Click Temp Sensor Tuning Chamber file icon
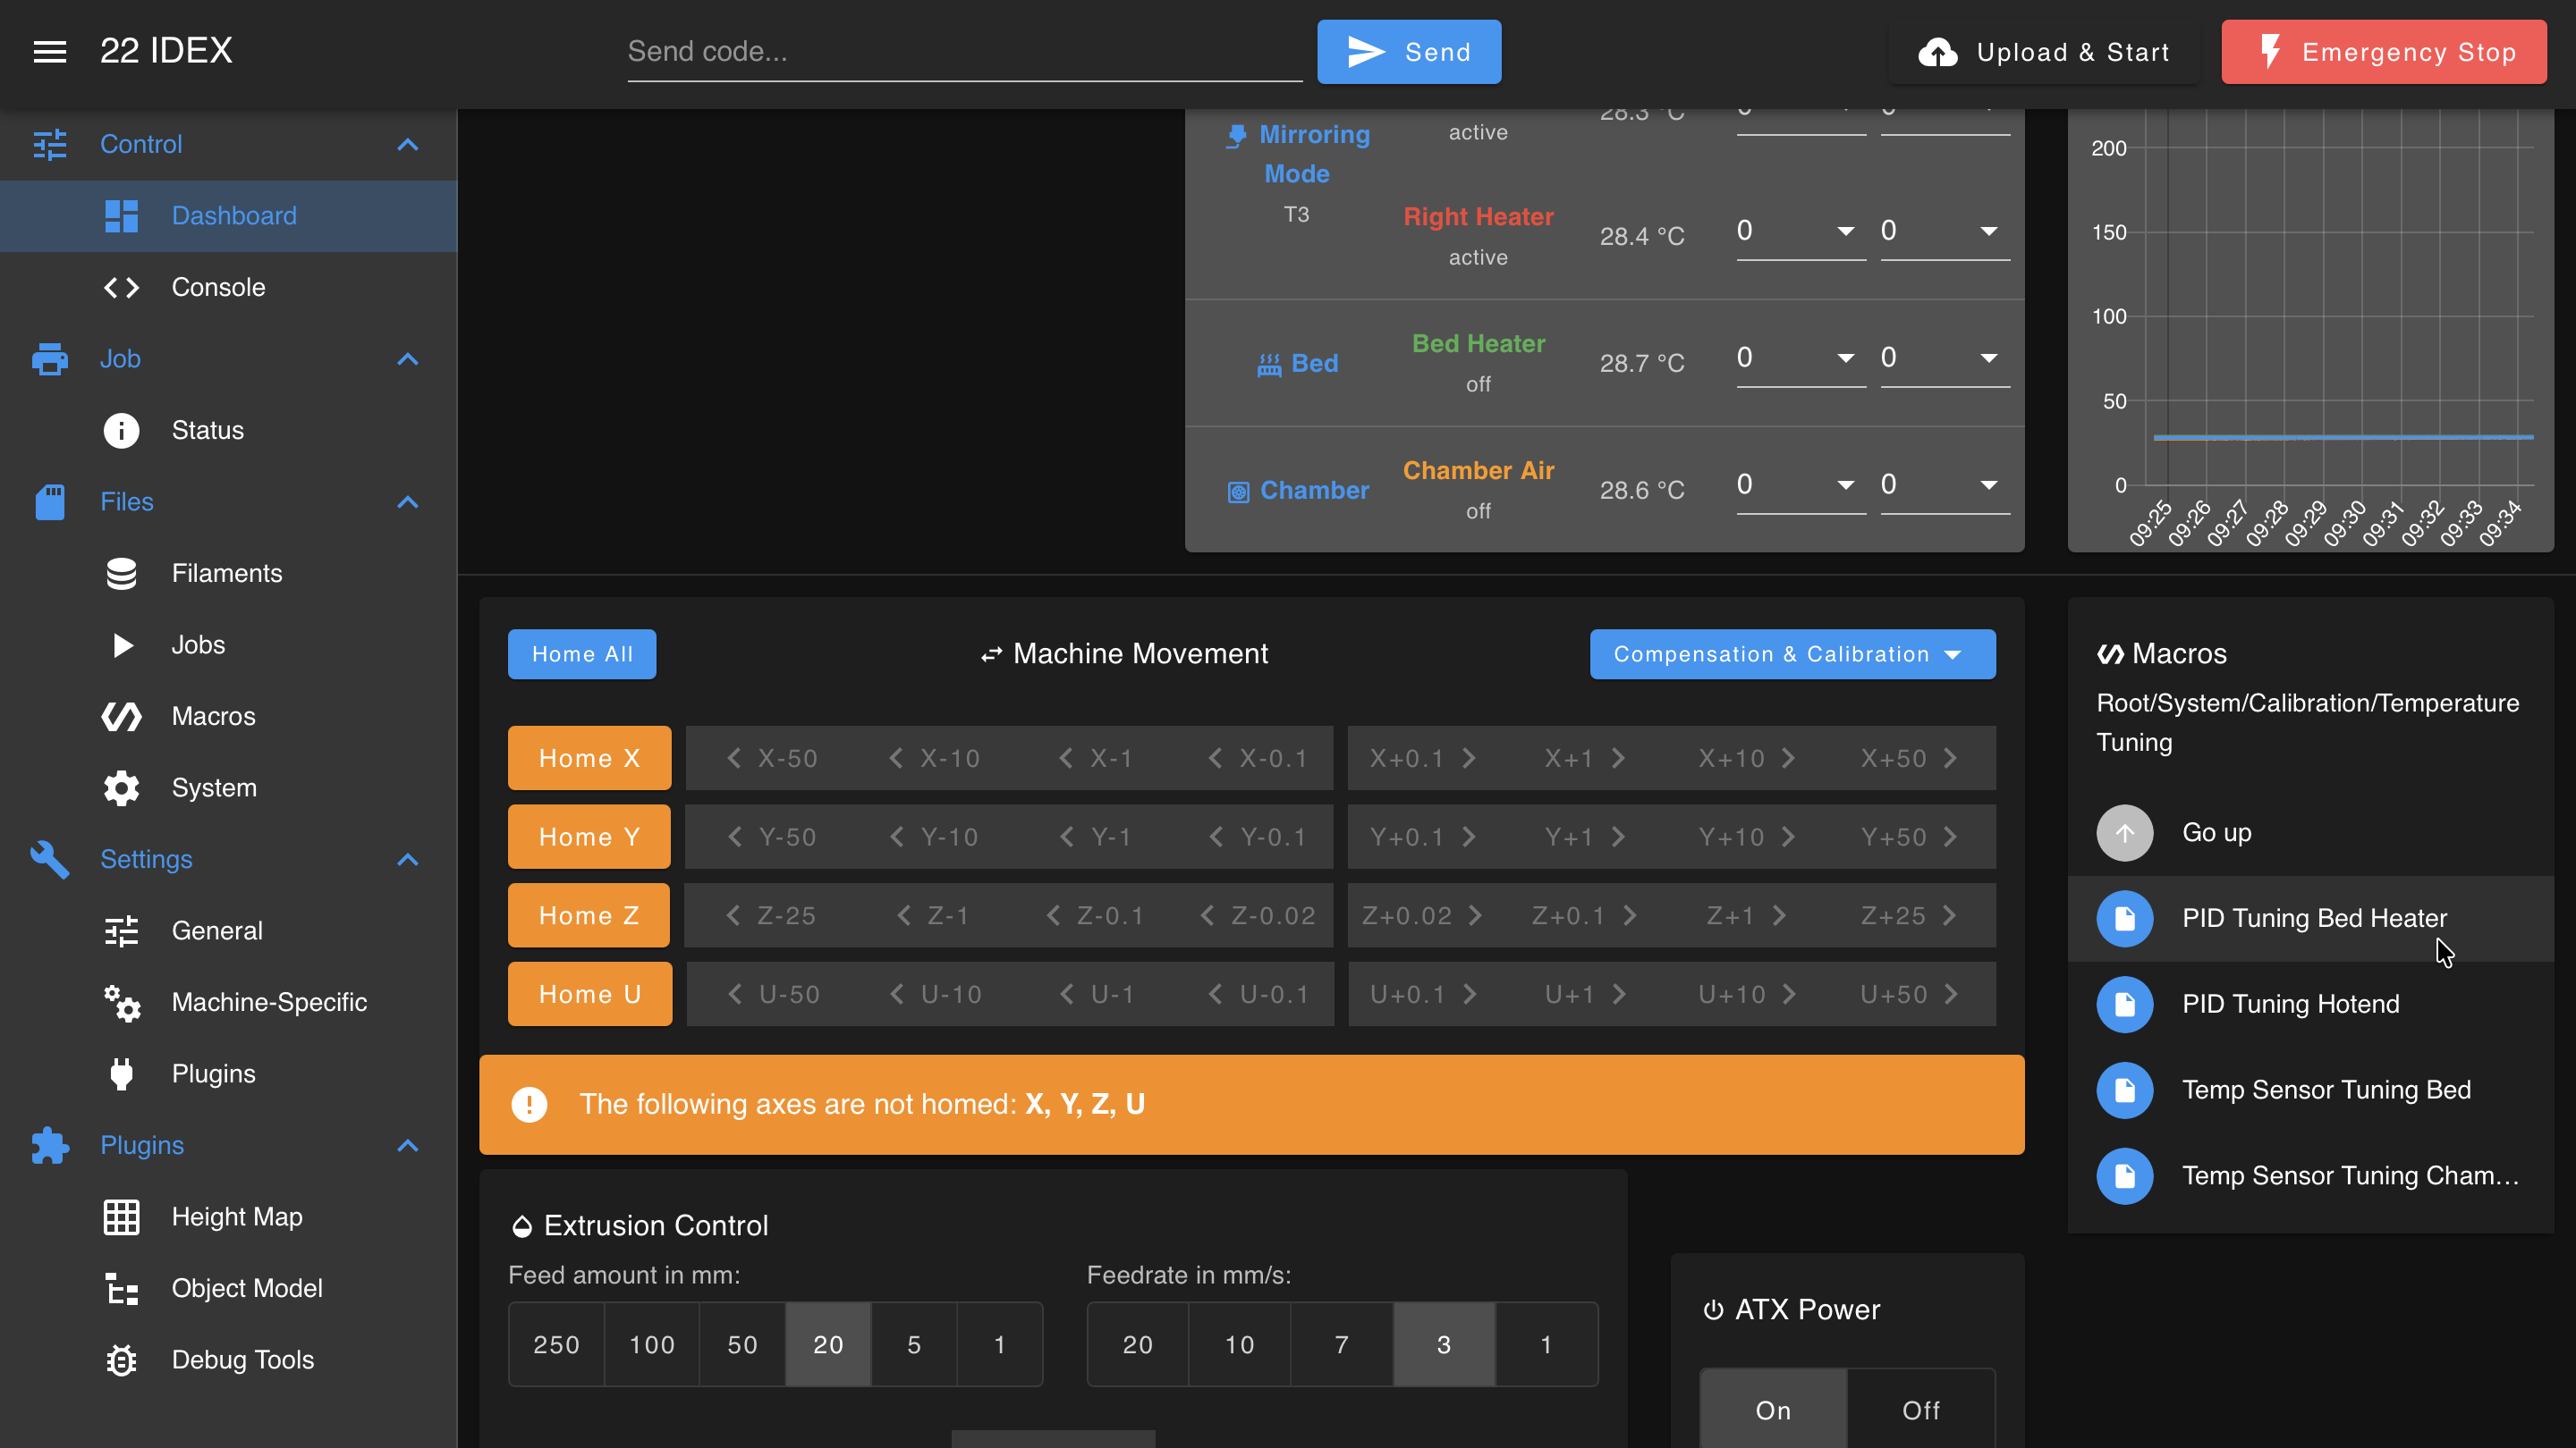This screenshot has height=1448, width=2576. 2125,1176
